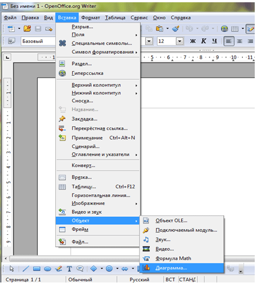Viewport: 257px width, 287px height.
Task: Expand the Paste options dropdown arrow
Action: [167, 29]
